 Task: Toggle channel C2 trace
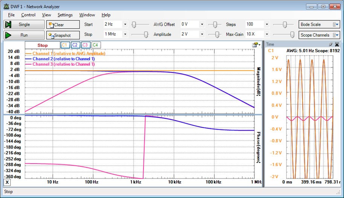tap(75, 45)
